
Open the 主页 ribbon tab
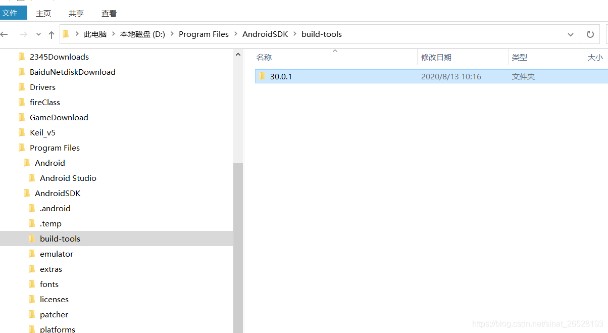[43, 13]
